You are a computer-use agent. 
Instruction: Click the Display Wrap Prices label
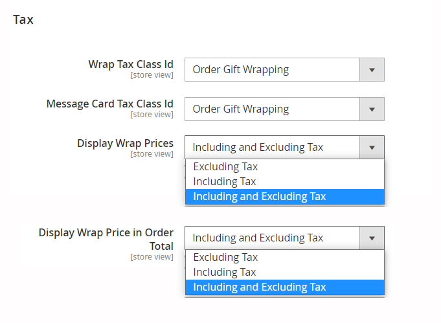(125, 142)
